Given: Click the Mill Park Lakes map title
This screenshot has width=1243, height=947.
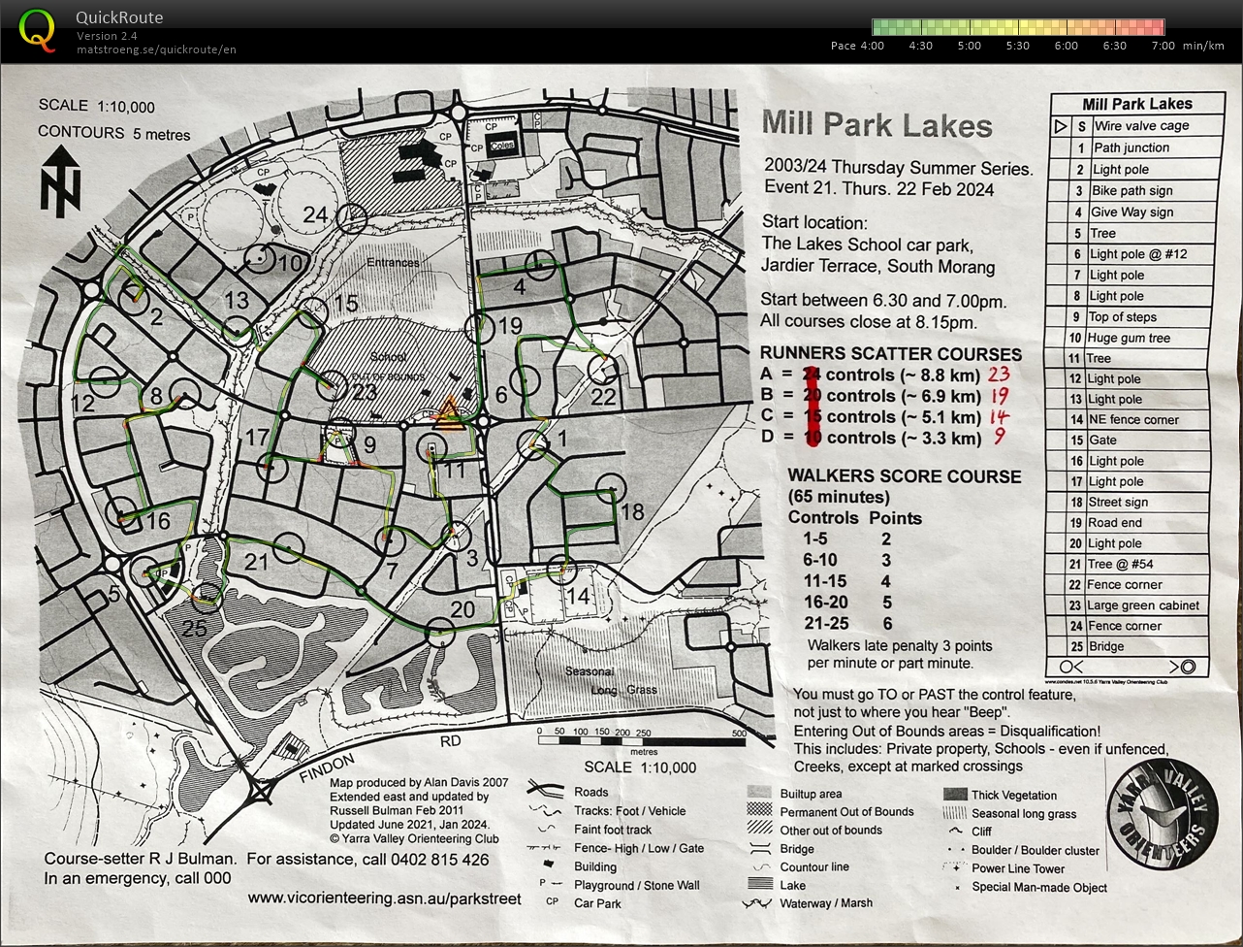Looking at the screenshot, I should click(876, 124).
